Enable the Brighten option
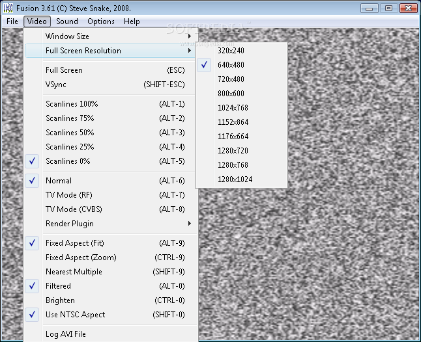Image resolution: width=421 pixels, height=342 pixels. (111, 300)
